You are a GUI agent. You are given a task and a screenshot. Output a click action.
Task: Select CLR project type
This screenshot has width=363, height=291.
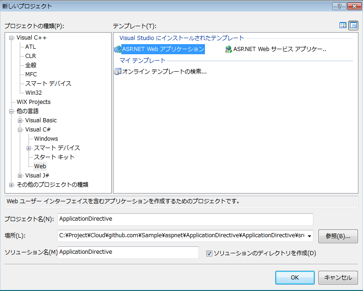(31, 56)
